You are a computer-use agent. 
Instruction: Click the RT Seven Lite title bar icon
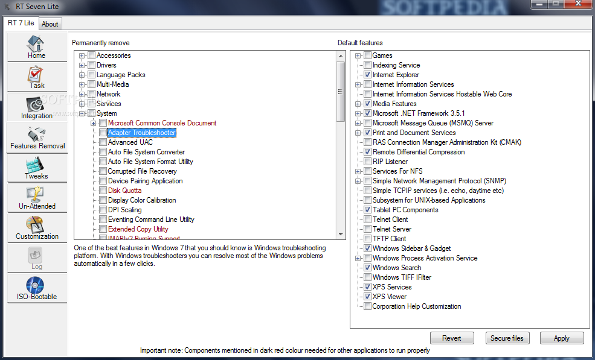coord(7,7)
